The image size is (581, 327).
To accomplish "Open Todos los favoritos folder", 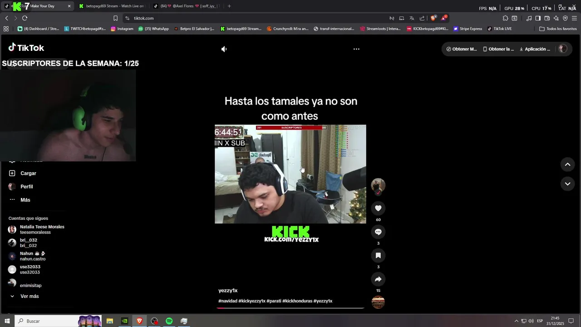I will coord(558,29).
